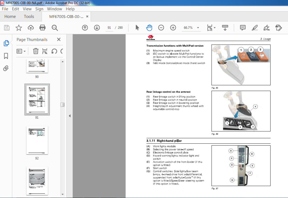288x198 pixels.
Task: Print the file with printer icon
Action: pos(42,28)
